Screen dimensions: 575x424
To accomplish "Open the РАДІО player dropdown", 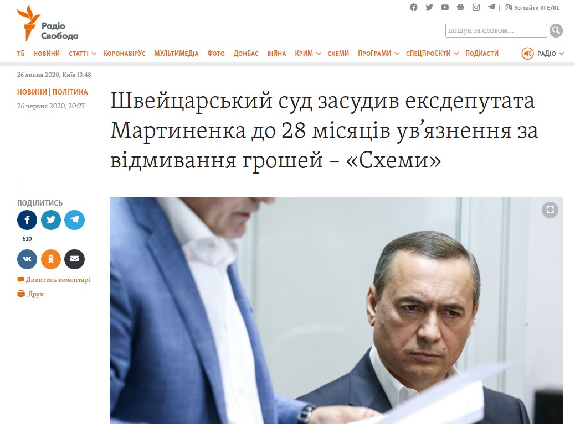I will pos(543,54).
